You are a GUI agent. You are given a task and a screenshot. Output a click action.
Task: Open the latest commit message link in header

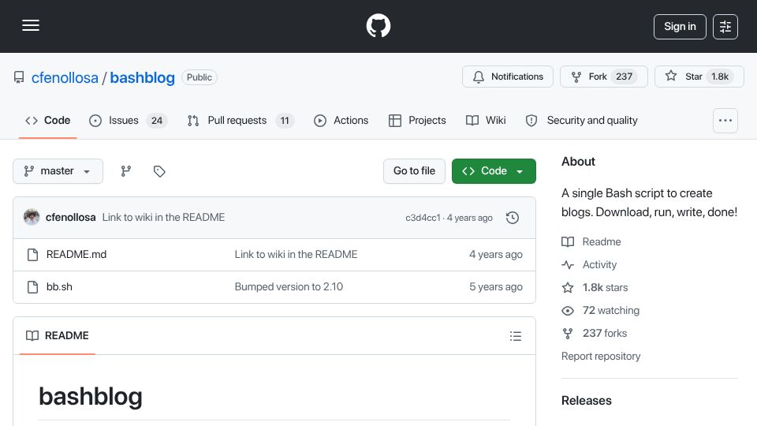tap(164, 218)
